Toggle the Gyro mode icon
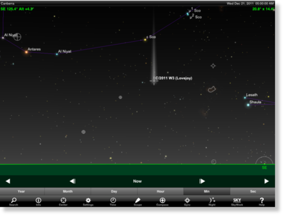This screenshot has width=283, height=216. point(187,201)
